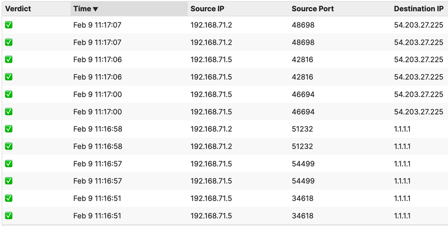Sort table by Verdict column header
Image resolution: width=448 pixels, height=226 pixels.
(x=17, y=9)
